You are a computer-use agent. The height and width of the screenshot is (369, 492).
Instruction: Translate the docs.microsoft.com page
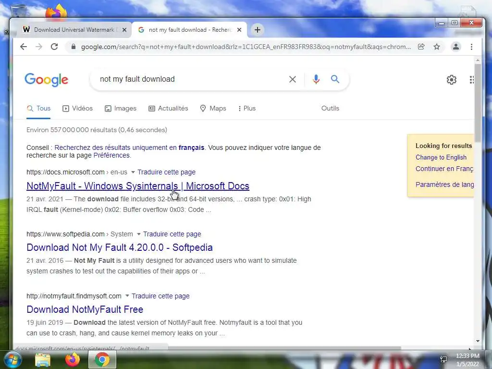pos(166,172)
